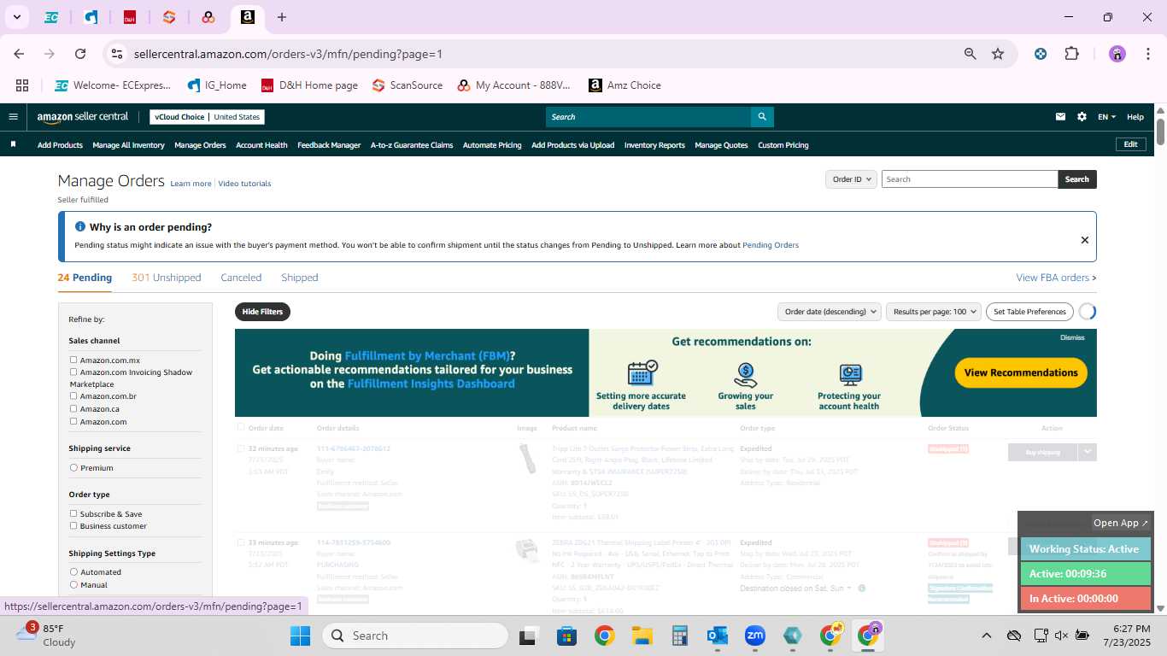Screen dimensions: 1167x656
Task: Open the Chrome three-dot menu
Action: click(1146, 54)
